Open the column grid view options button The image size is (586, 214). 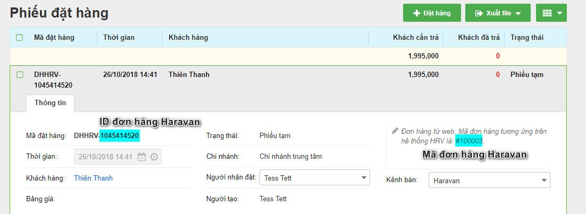(x=551, y=13)
